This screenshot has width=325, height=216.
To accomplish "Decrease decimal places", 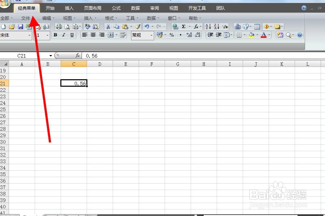I will pos(198,35).
